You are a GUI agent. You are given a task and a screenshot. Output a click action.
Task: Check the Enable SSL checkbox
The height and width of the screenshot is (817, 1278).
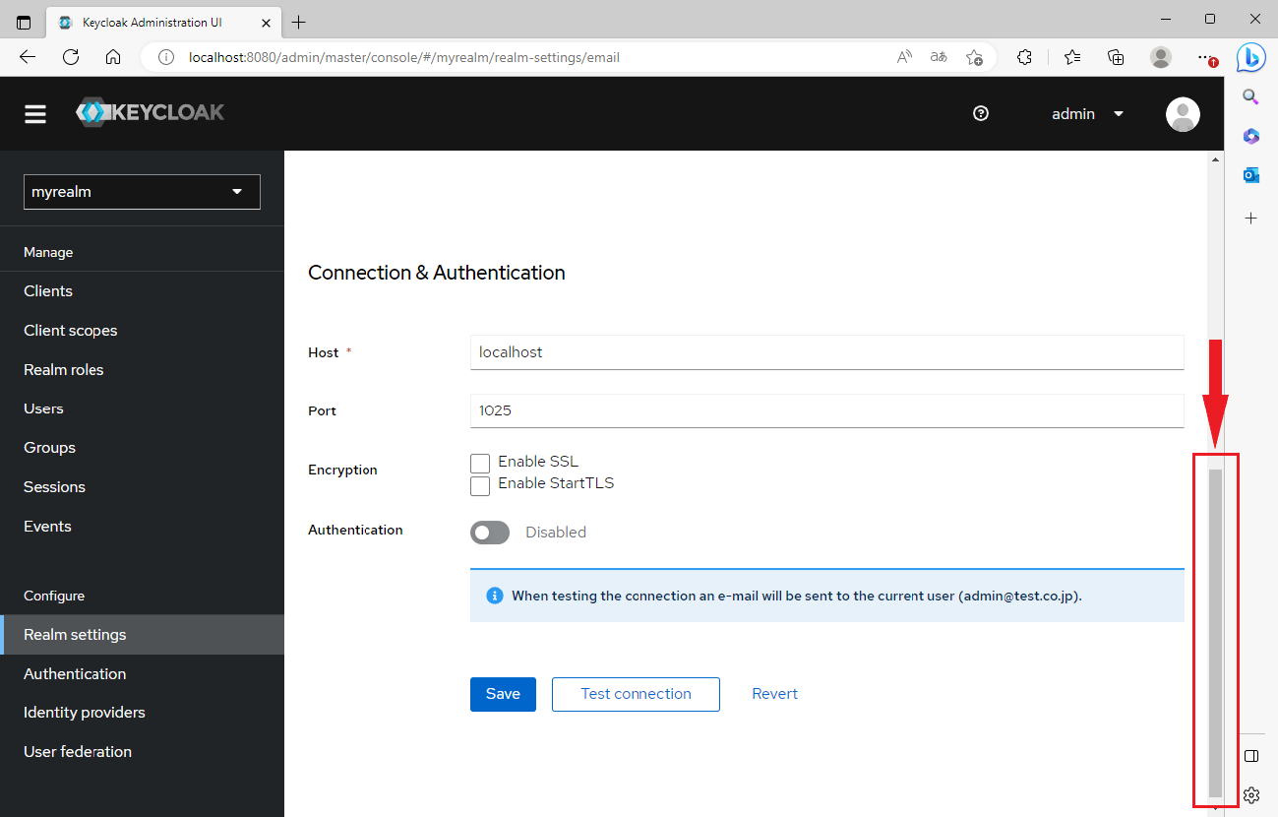click(x=480, y=463)
